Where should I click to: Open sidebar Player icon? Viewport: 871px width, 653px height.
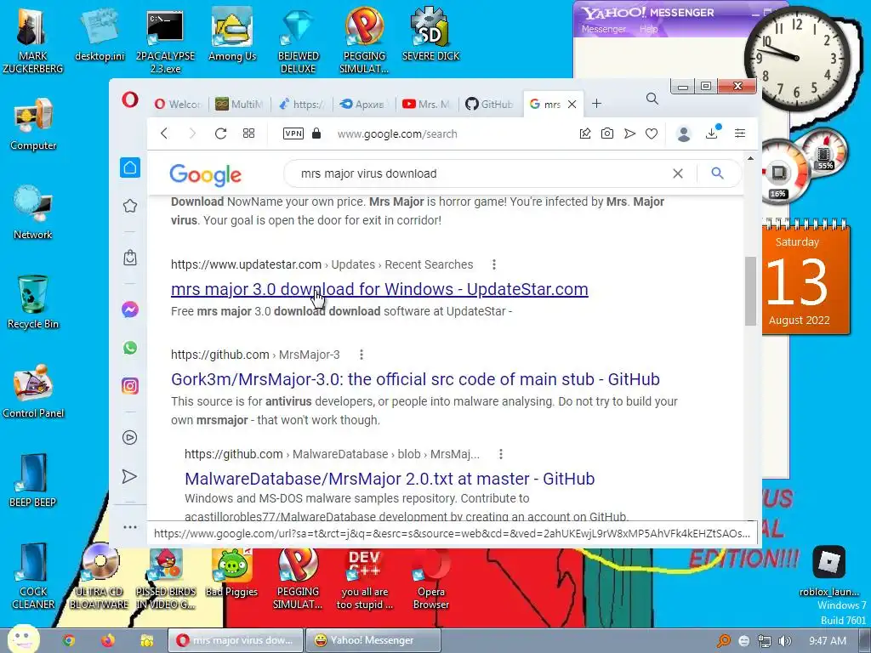coord(130,438)
